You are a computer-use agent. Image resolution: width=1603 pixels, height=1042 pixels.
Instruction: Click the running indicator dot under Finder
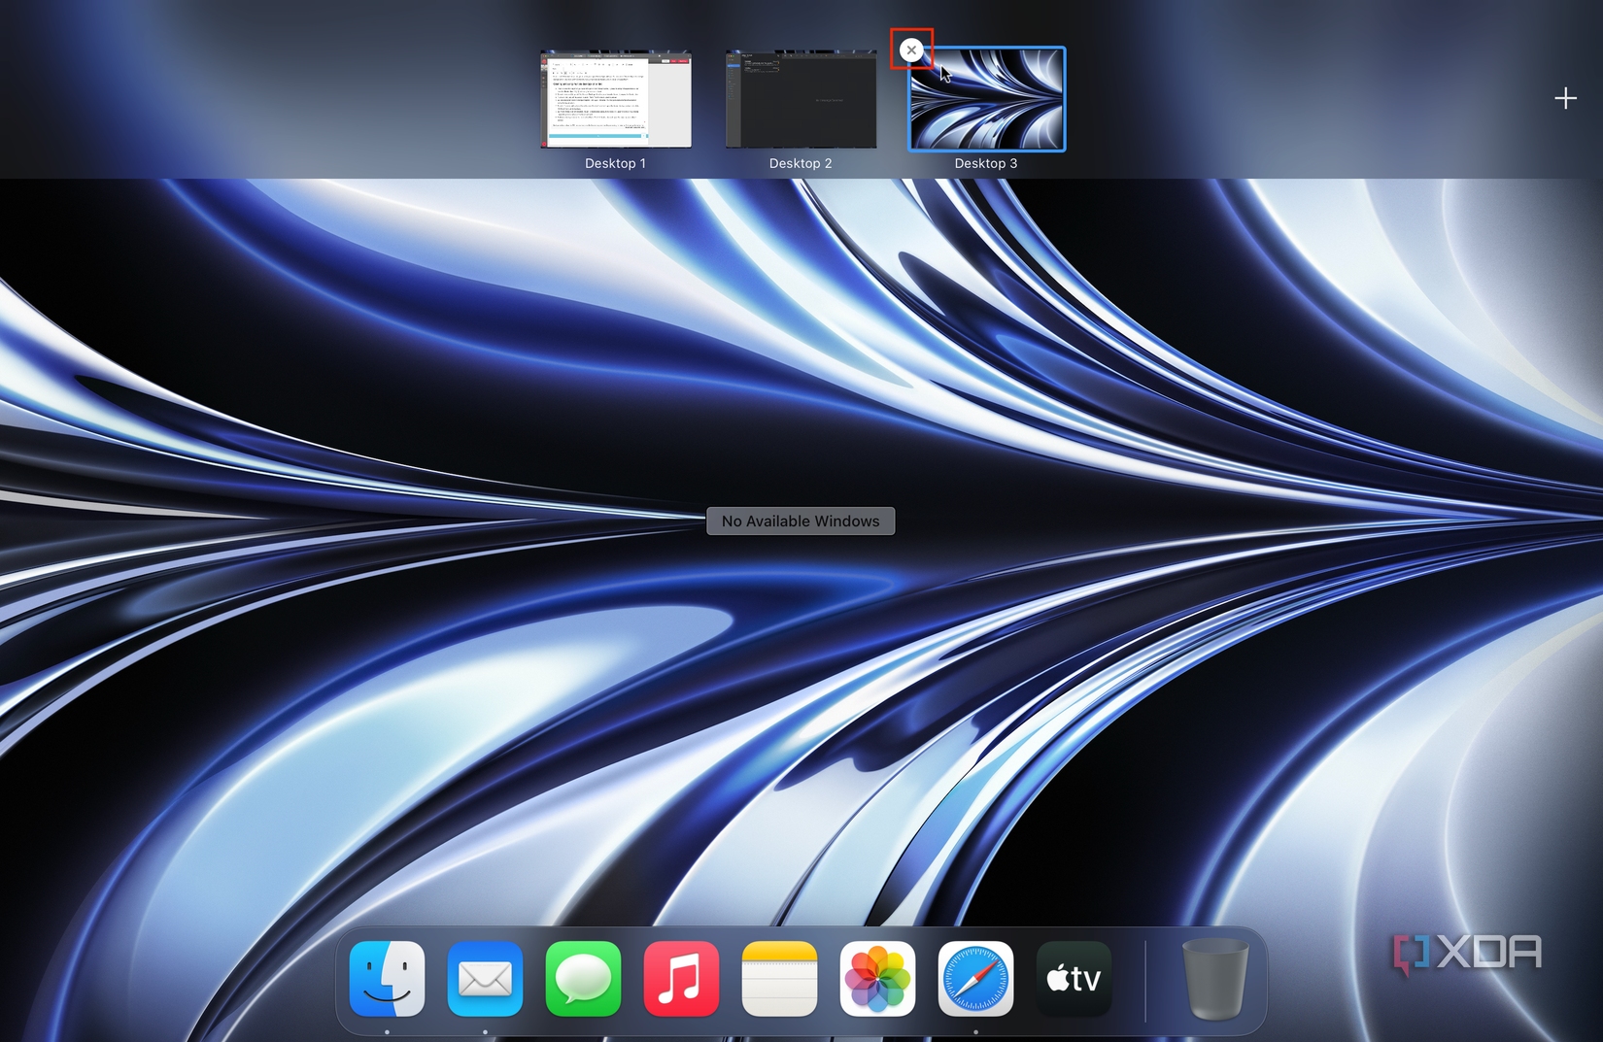[387, 1032]
